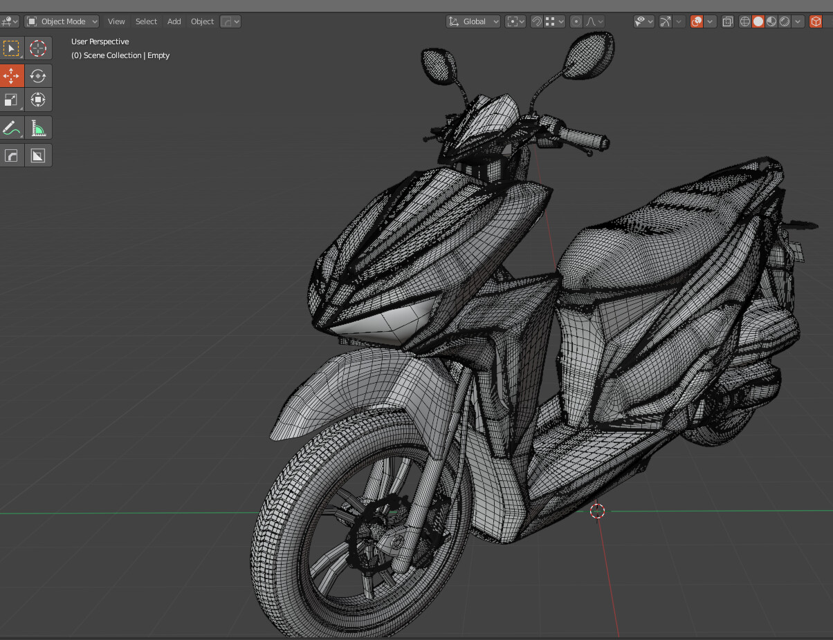Open the View menu
Viewport: 833px width, 640px height.
click(x=116, y=21)
